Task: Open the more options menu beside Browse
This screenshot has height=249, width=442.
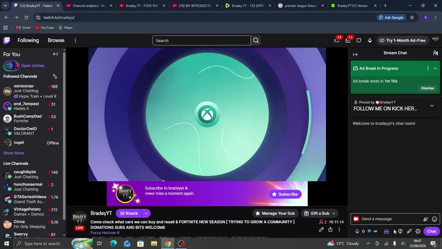Action: [75, 40]
